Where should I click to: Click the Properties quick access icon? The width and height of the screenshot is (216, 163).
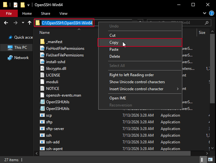coord(16,5)
